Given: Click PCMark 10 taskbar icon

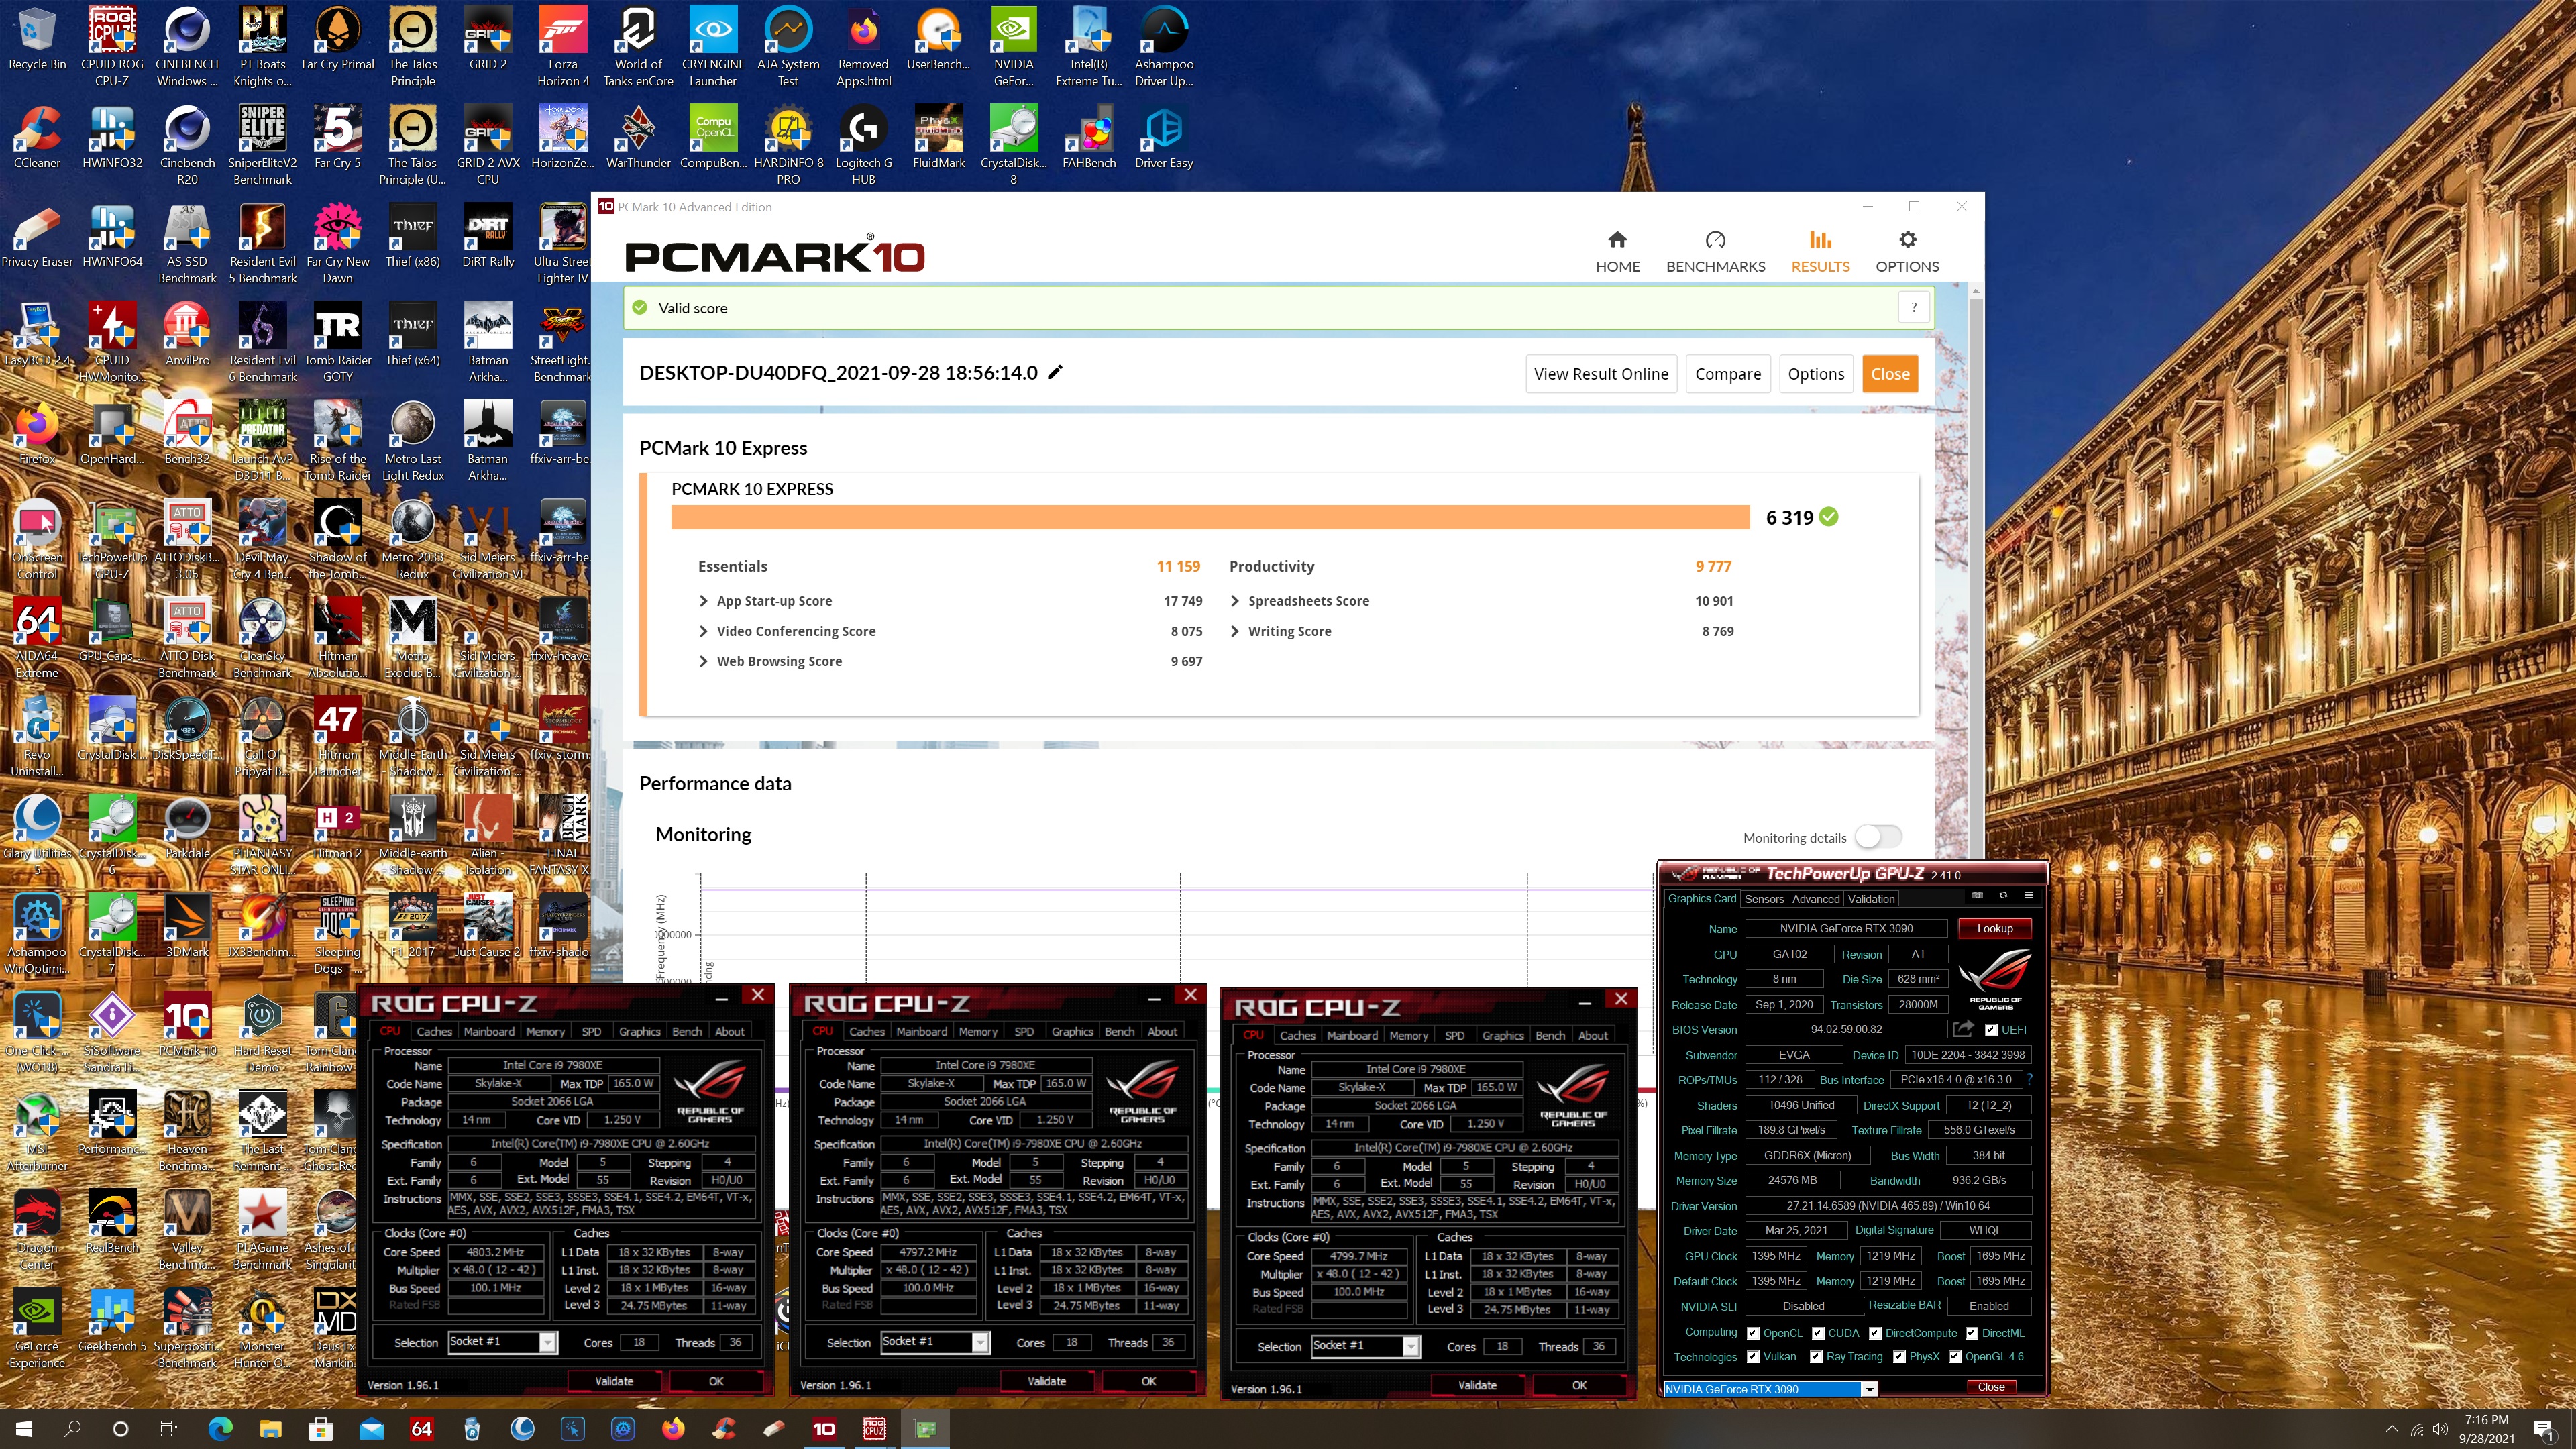Looking at the screenshot, I should click(x=824, y=1428).
